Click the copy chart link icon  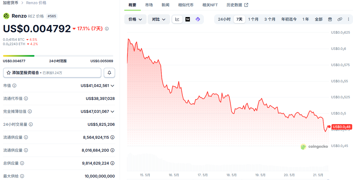pyautogui.click(x=340, y=19)
